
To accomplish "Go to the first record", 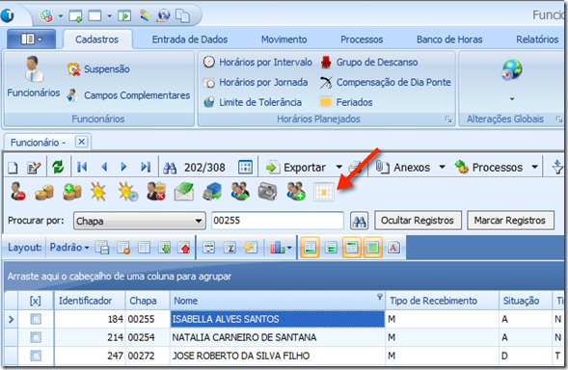I will [82, 167].
